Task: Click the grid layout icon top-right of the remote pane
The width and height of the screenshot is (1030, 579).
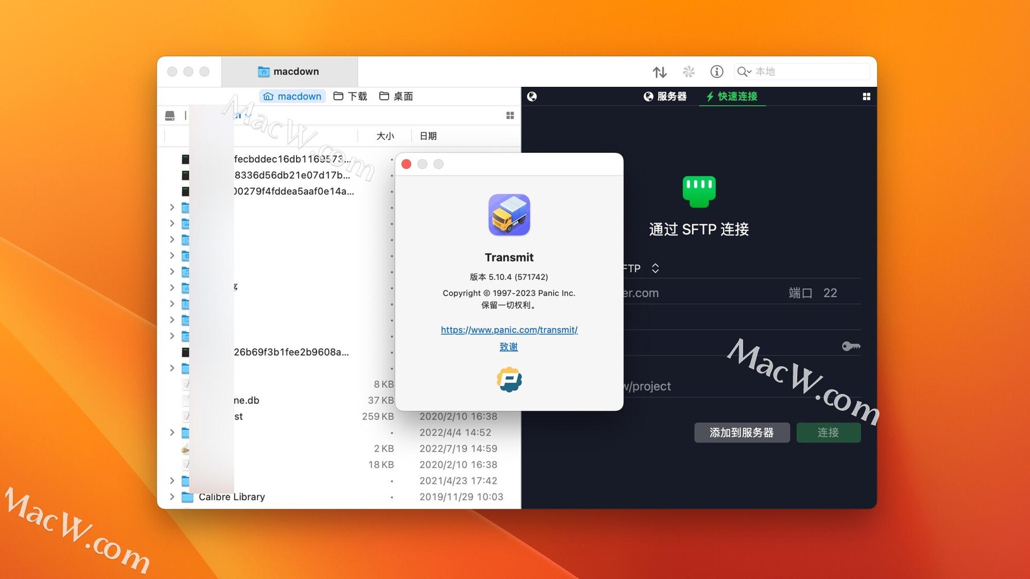Action: click(x=867, y=96)
